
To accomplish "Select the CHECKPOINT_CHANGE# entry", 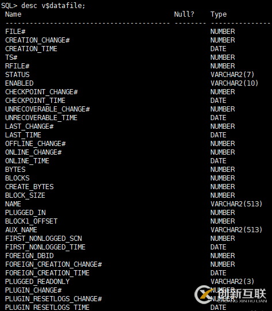I will 41,92.
